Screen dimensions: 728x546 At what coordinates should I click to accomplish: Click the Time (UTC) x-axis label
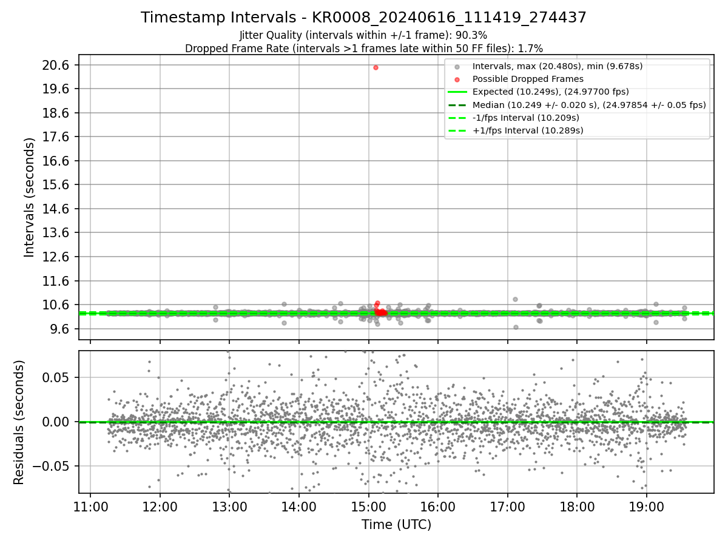click(396, 525)
